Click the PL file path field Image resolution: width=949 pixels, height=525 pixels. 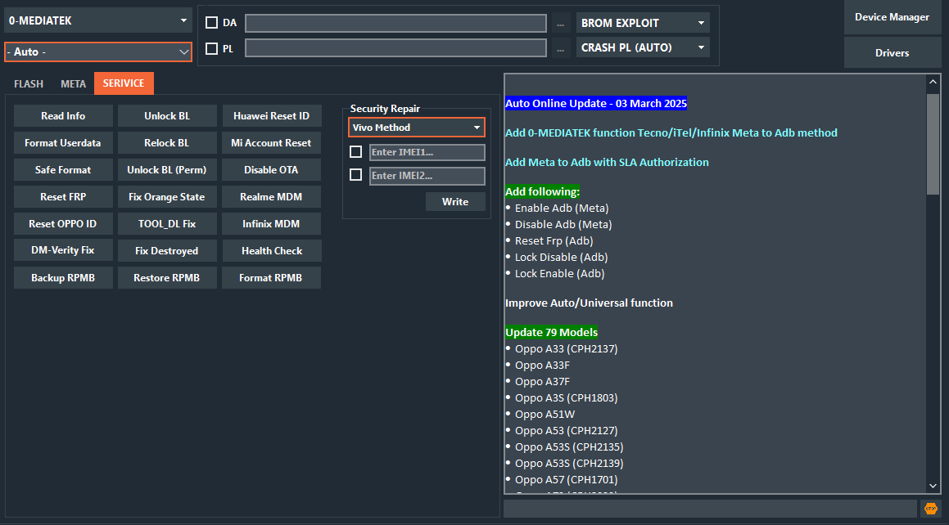[395, 48]
